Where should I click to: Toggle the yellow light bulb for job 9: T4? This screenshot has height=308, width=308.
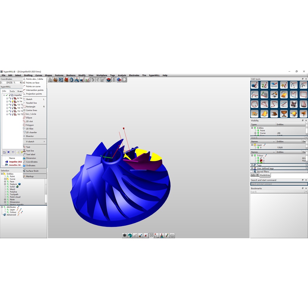13,102
